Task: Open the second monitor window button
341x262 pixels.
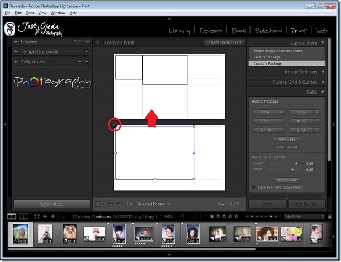Action: pos(24,216)
